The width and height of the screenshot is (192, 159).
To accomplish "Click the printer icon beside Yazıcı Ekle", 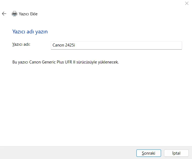I will click(x=15, y=14).
